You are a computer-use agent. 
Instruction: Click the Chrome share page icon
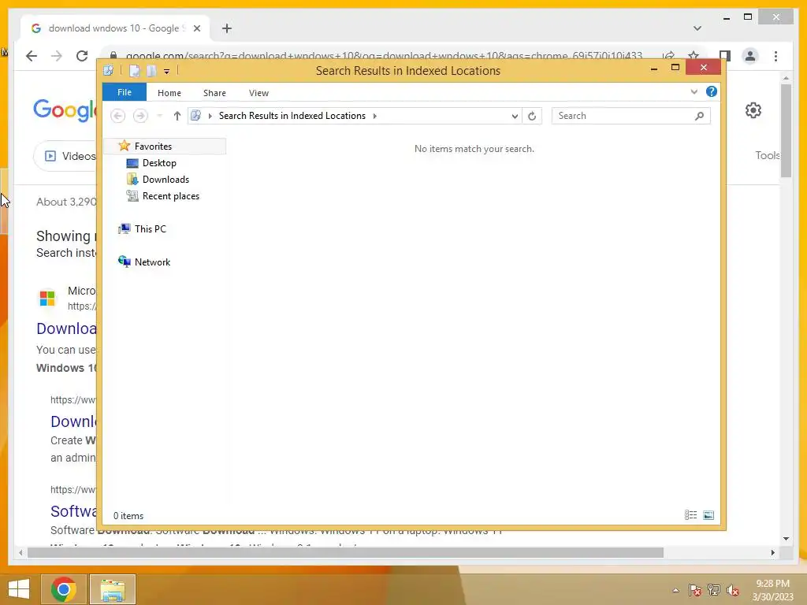(x=668, y=56)
